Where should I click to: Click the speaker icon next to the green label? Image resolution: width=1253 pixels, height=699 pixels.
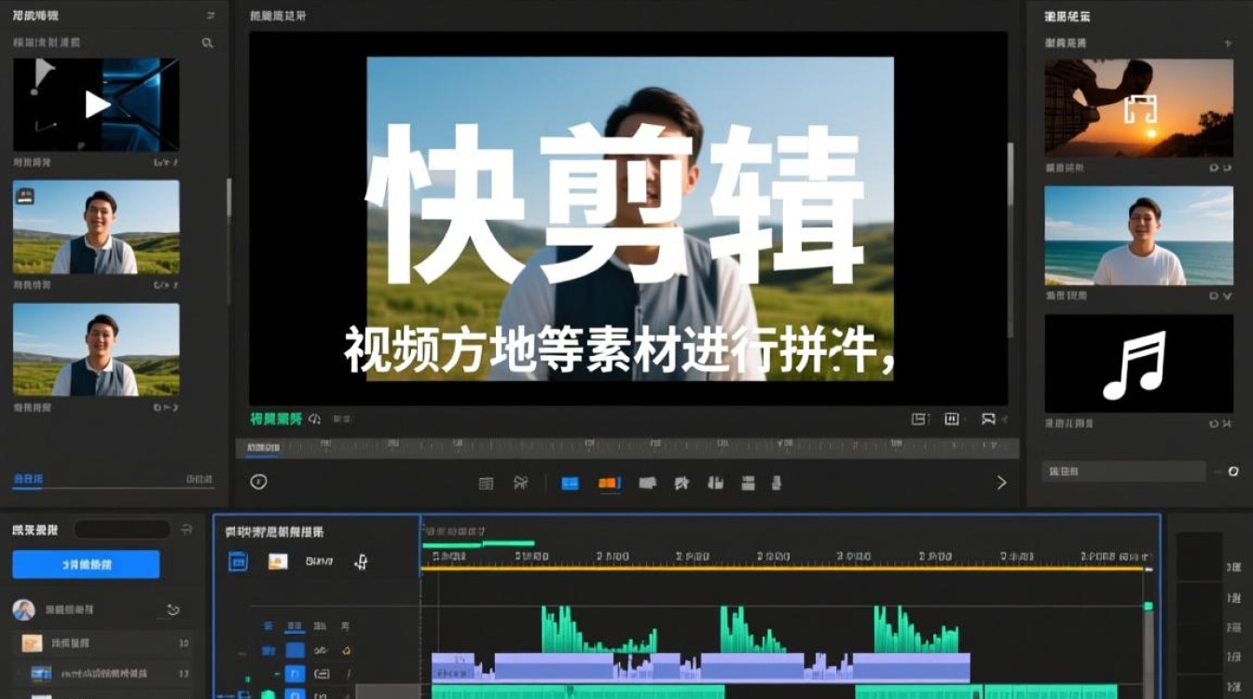click(315, 419)
